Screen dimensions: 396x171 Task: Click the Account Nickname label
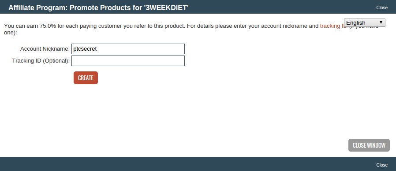click(45, 49)
